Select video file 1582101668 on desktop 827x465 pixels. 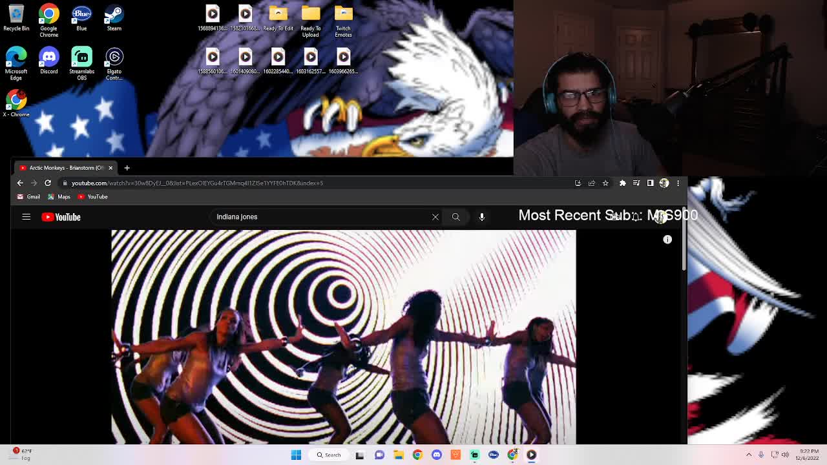pyautogui.click(x=245, y=18)
